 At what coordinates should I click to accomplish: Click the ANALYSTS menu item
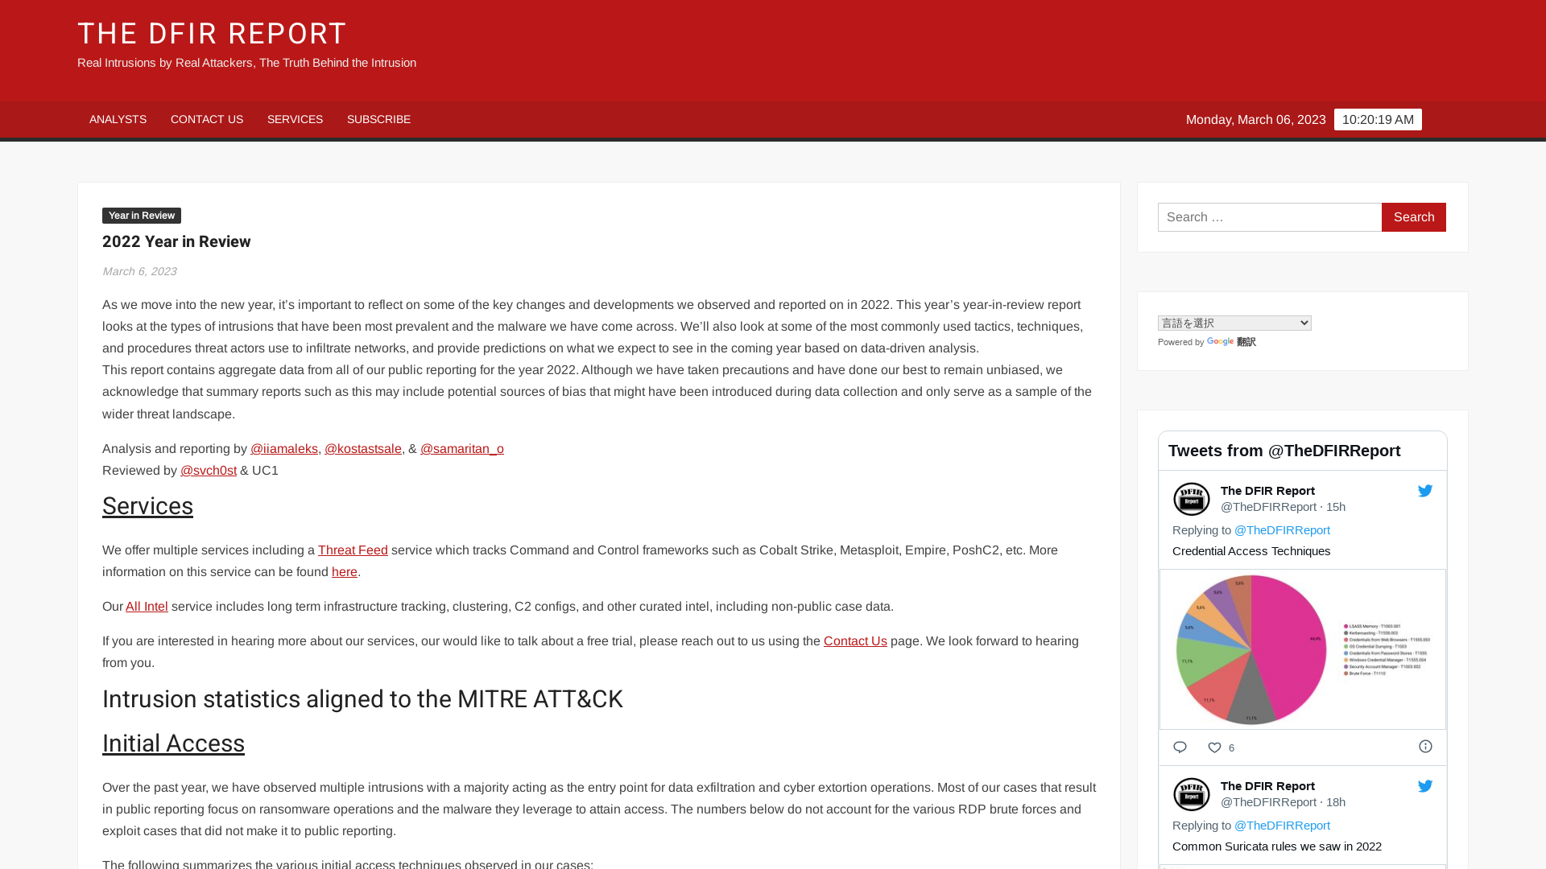point(118,119)
